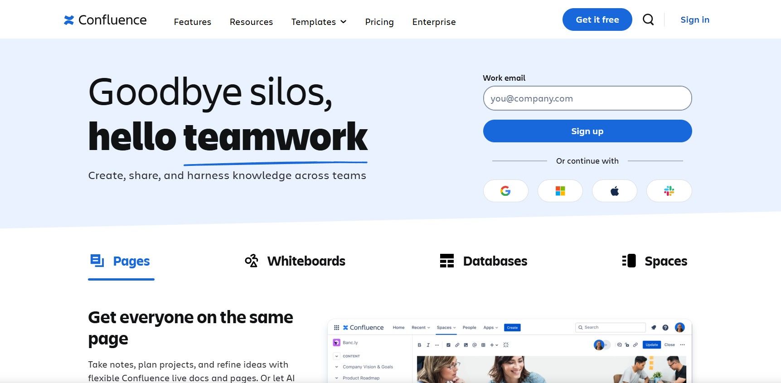
Task: Expand Company Vision & Goals in preview
Action: pos(336,367)
